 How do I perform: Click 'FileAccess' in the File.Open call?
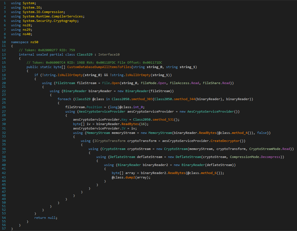pyautogui.click(x=180, y=83)
